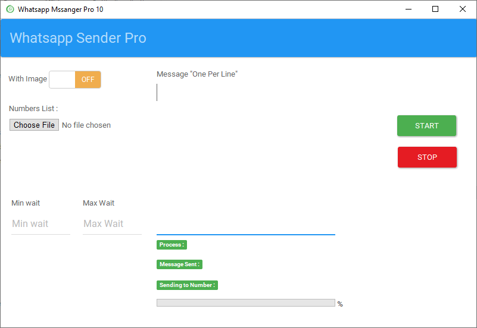The width and height of the screenshot is (477, 328).
Task: Click the Max Wait input field
Action: [x=112, y=224]
